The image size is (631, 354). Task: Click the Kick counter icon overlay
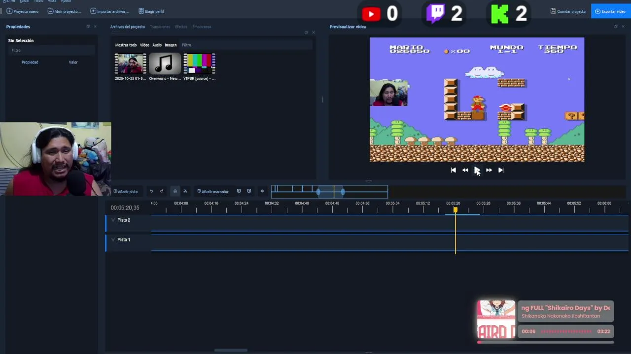click(x=500, y=14)
